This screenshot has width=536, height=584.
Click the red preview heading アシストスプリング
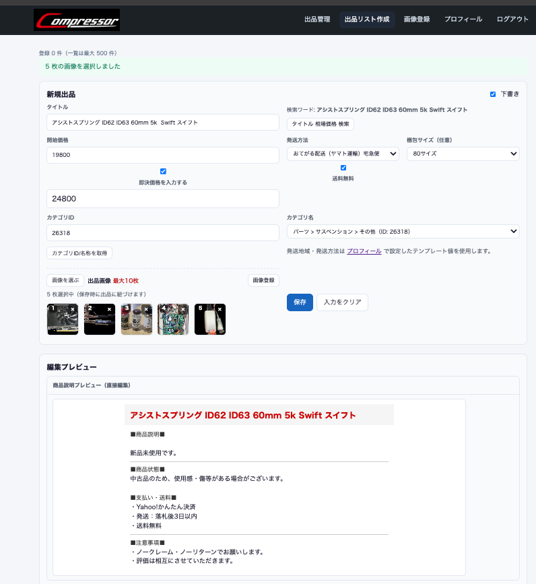(243, 416)
